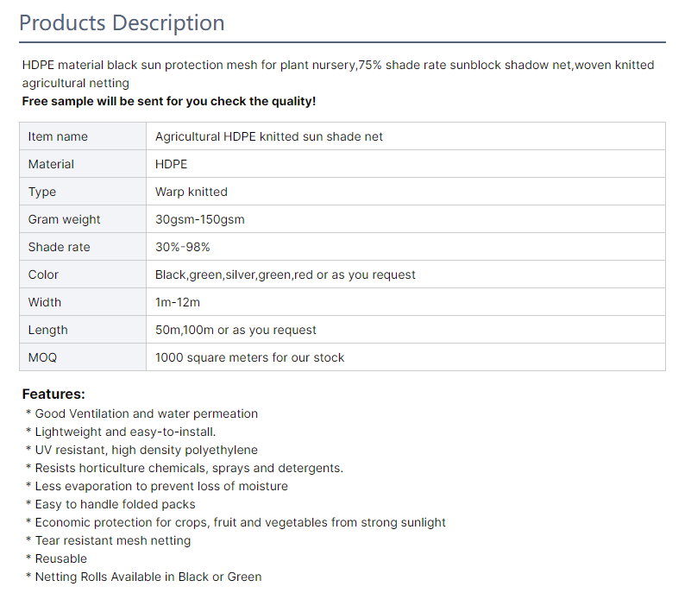Click the Tear resistant mesh netting line

pos(112,540)
